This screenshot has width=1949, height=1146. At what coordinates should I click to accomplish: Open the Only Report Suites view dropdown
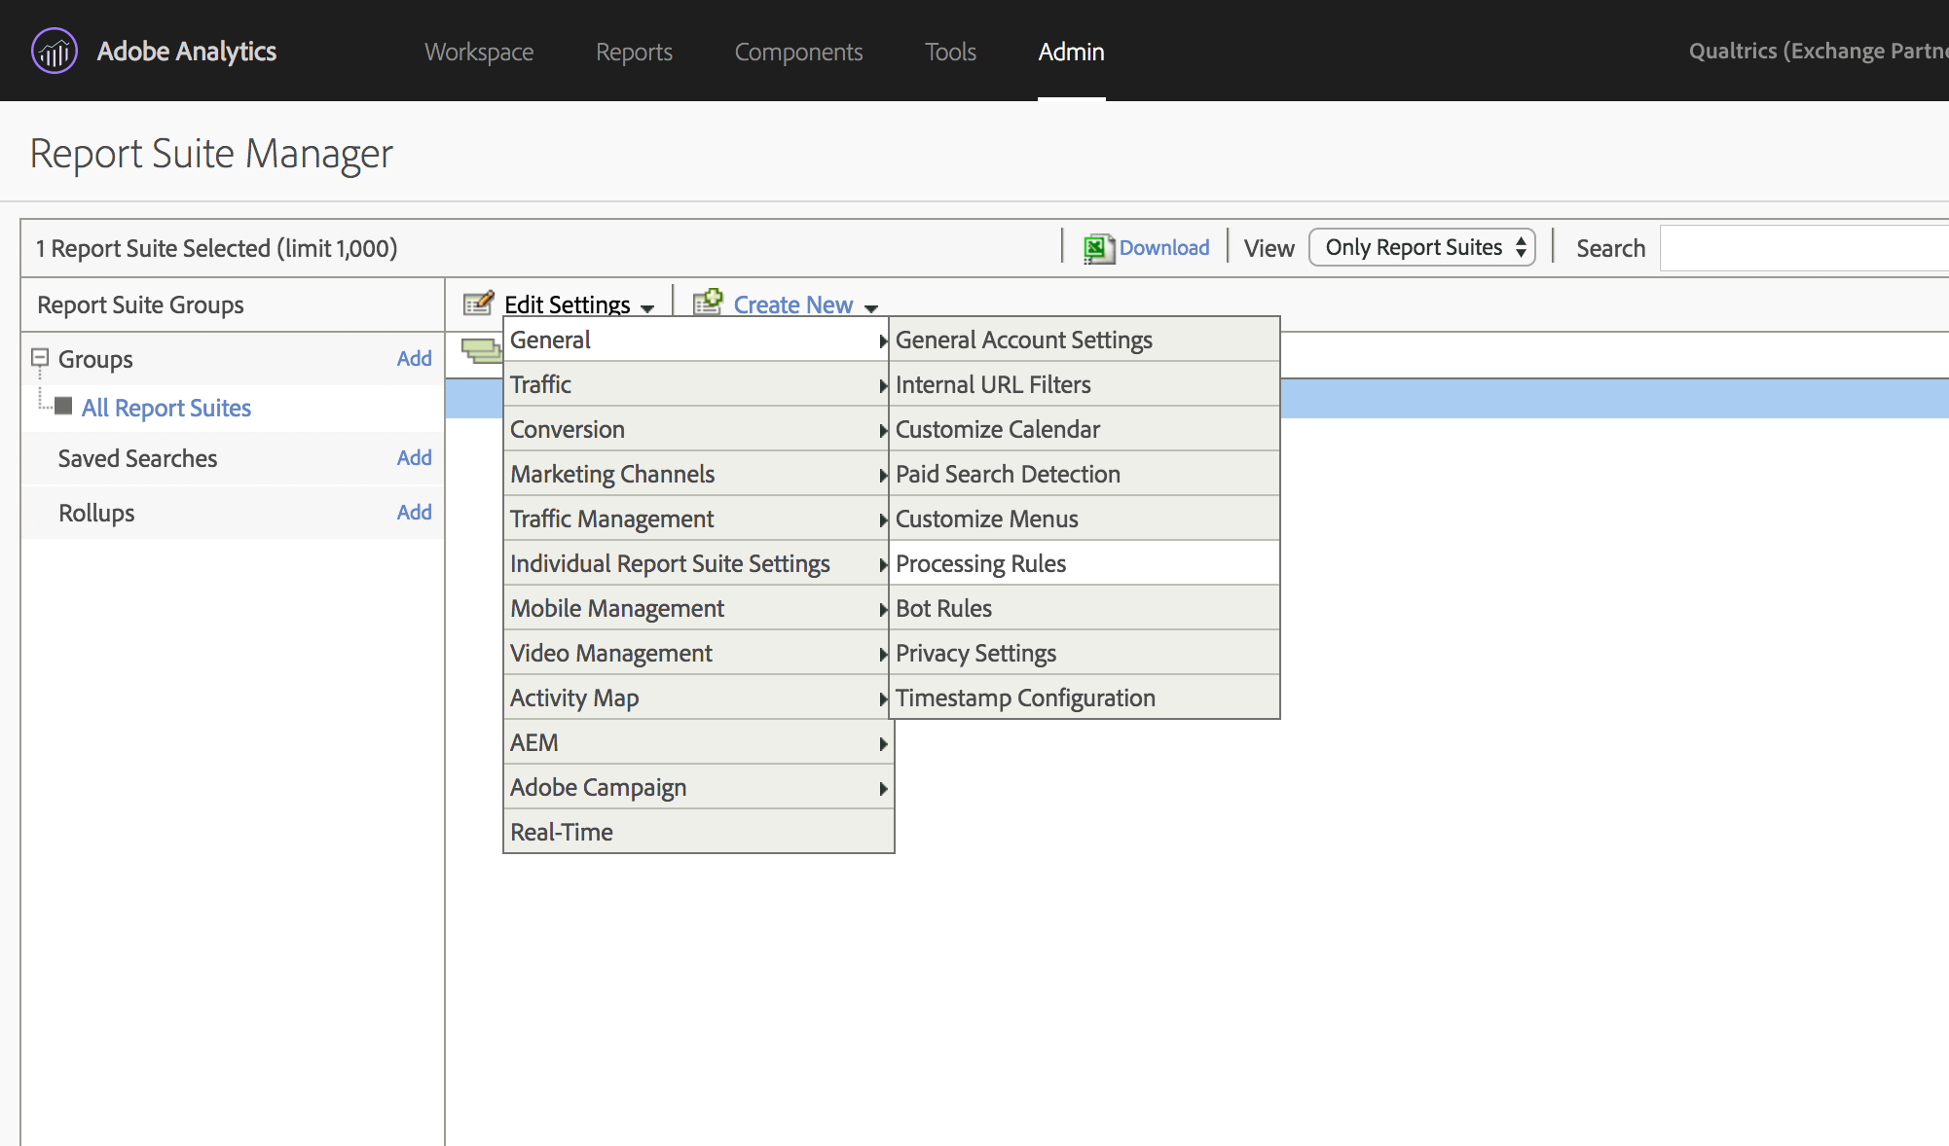point(1421,247)
